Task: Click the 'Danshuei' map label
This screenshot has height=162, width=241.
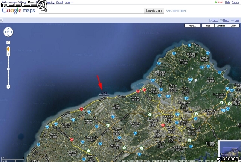Action: point(160,73)
